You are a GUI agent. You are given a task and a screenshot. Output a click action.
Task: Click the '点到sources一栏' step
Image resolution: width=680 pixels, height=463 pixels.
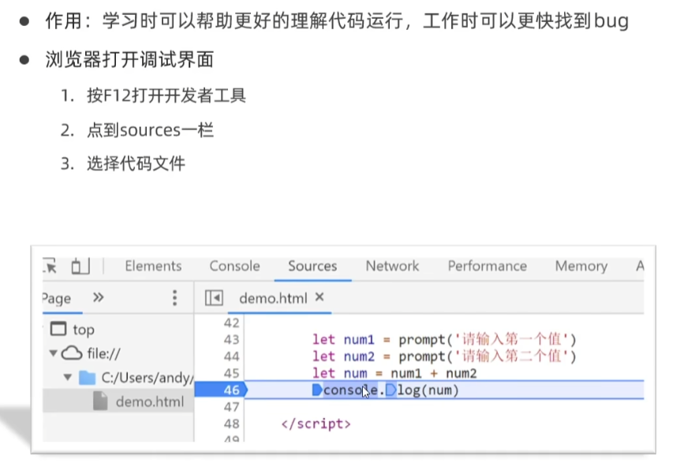150,129
